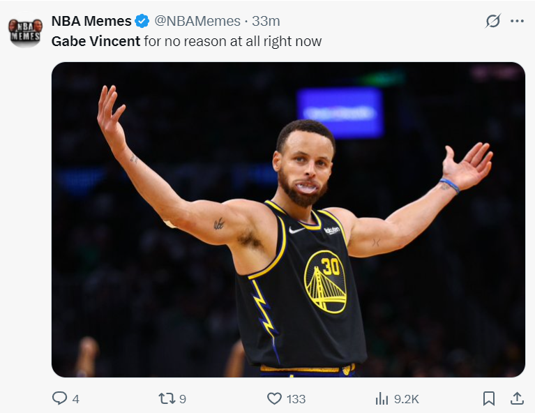
Task: Bookmark this post
Action: [489, 398]
